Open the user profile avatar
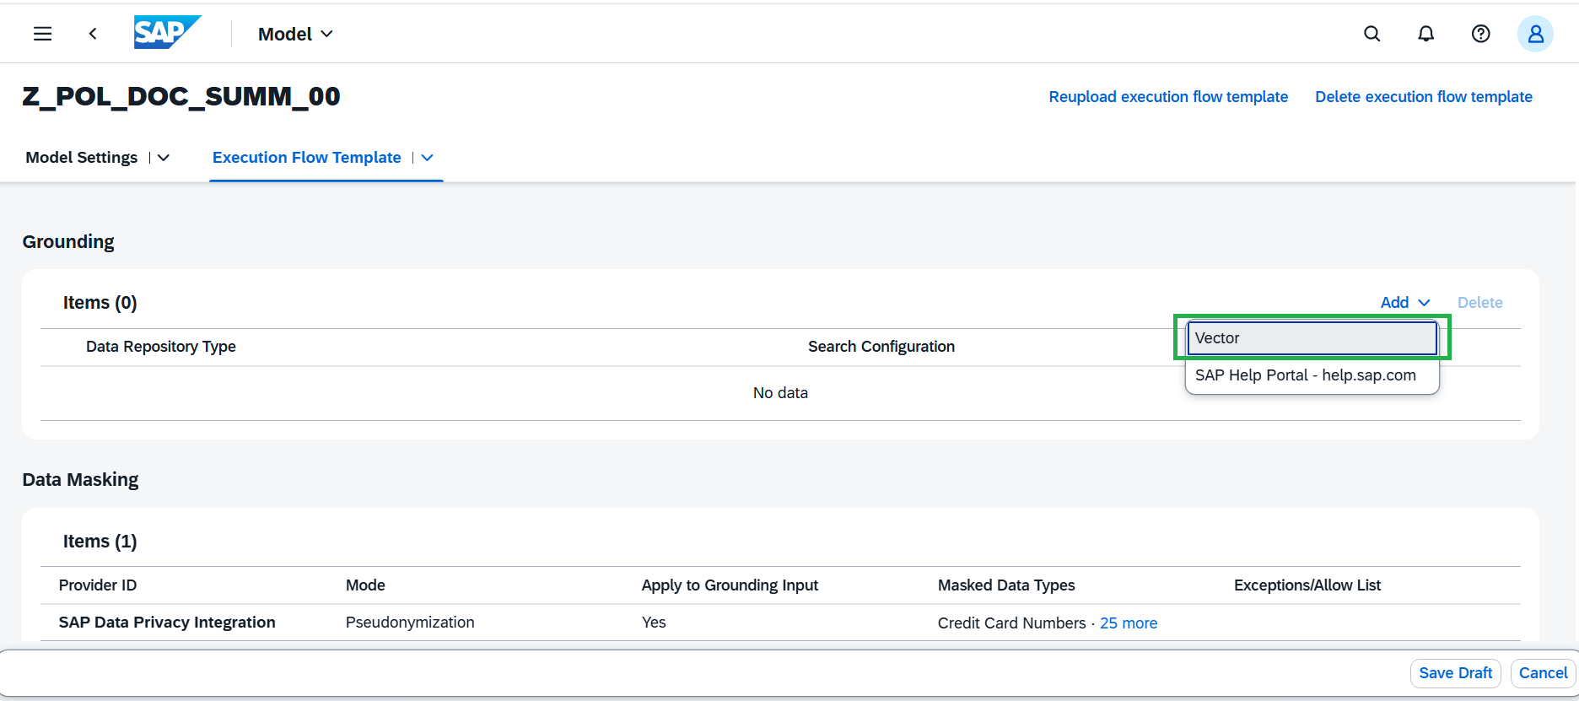 pyautogui.click(x=1535, y=34)
